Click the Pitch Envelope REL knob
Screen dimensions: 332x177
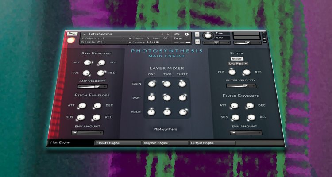[97, 117]
